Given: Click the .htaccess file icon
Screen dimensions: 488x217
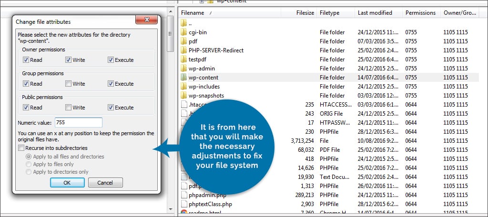Looking at the screenshot, I should pos(184,105).
